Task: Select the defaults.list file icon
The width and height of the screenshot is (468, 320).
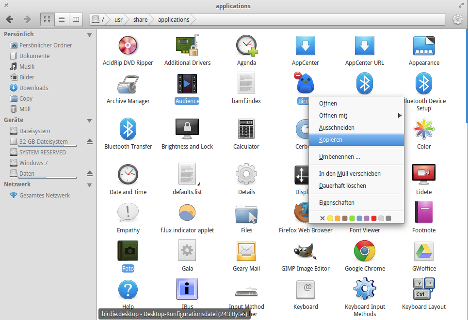Action: pyautogui.click(x=187, y=174)
